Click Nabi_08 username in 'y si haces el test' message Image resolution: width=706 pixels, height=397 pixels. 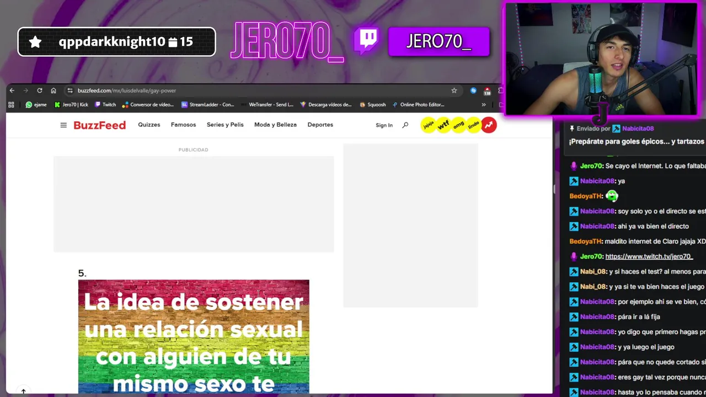593,271
